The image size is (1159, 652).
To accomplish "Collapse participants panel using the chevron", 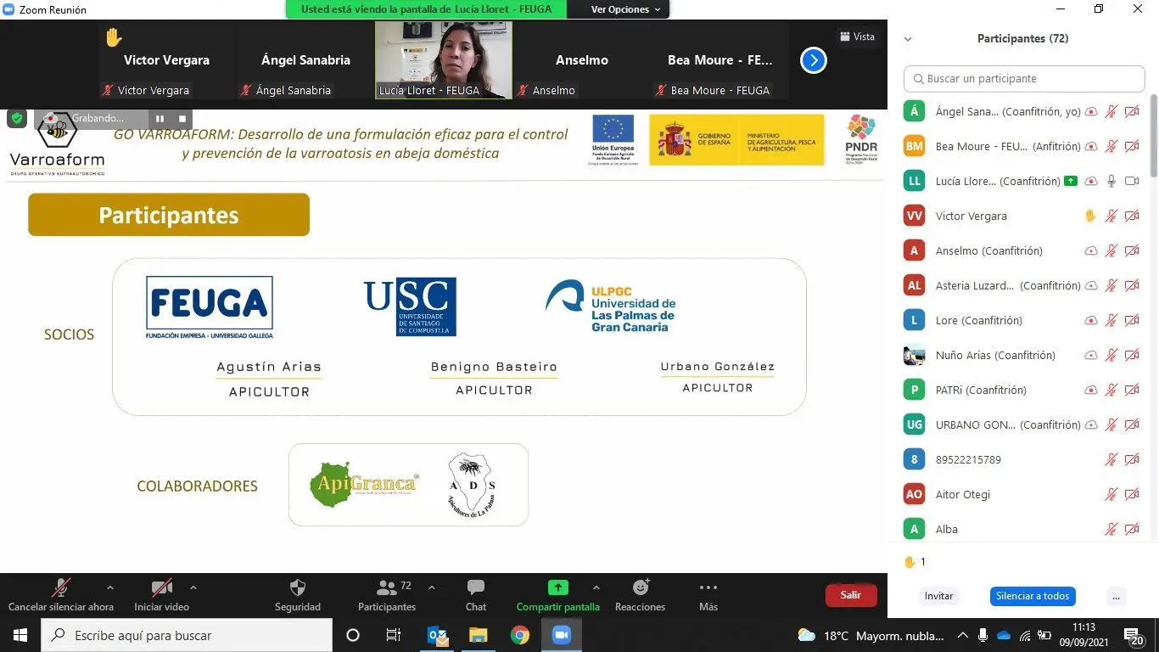I will (907, 39).
